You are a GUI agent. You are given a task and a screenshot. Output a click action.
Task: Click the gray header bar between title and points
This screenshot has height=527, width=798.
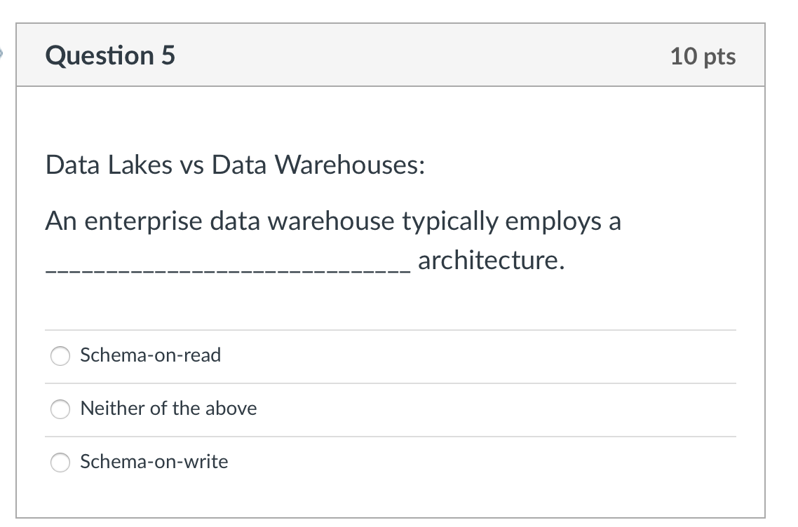click(421, 56)
